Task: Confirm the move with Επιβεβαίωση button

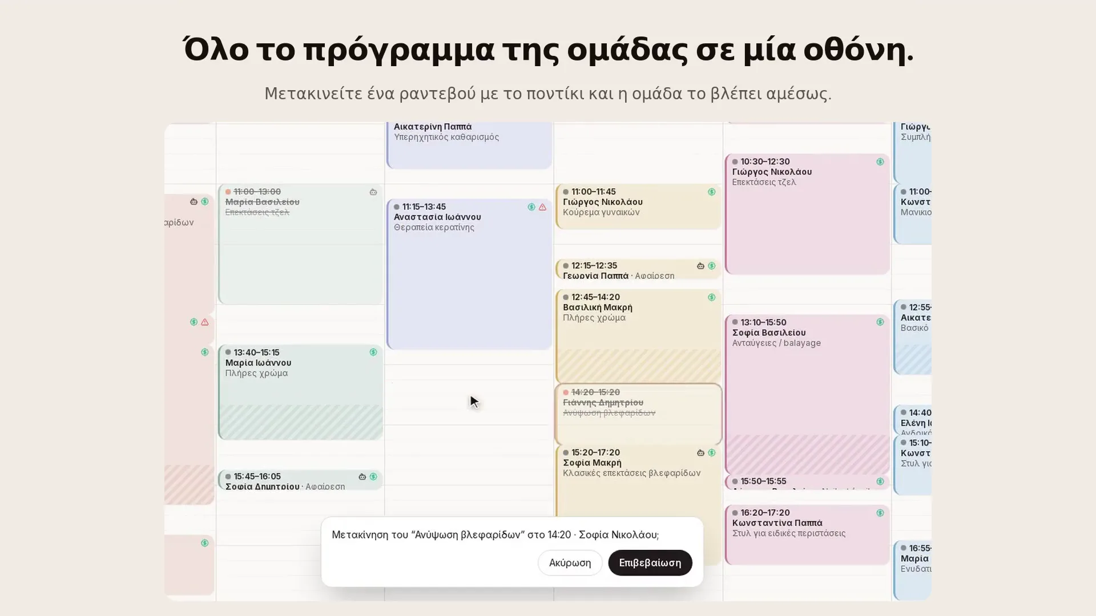Action: click(650, 562)
